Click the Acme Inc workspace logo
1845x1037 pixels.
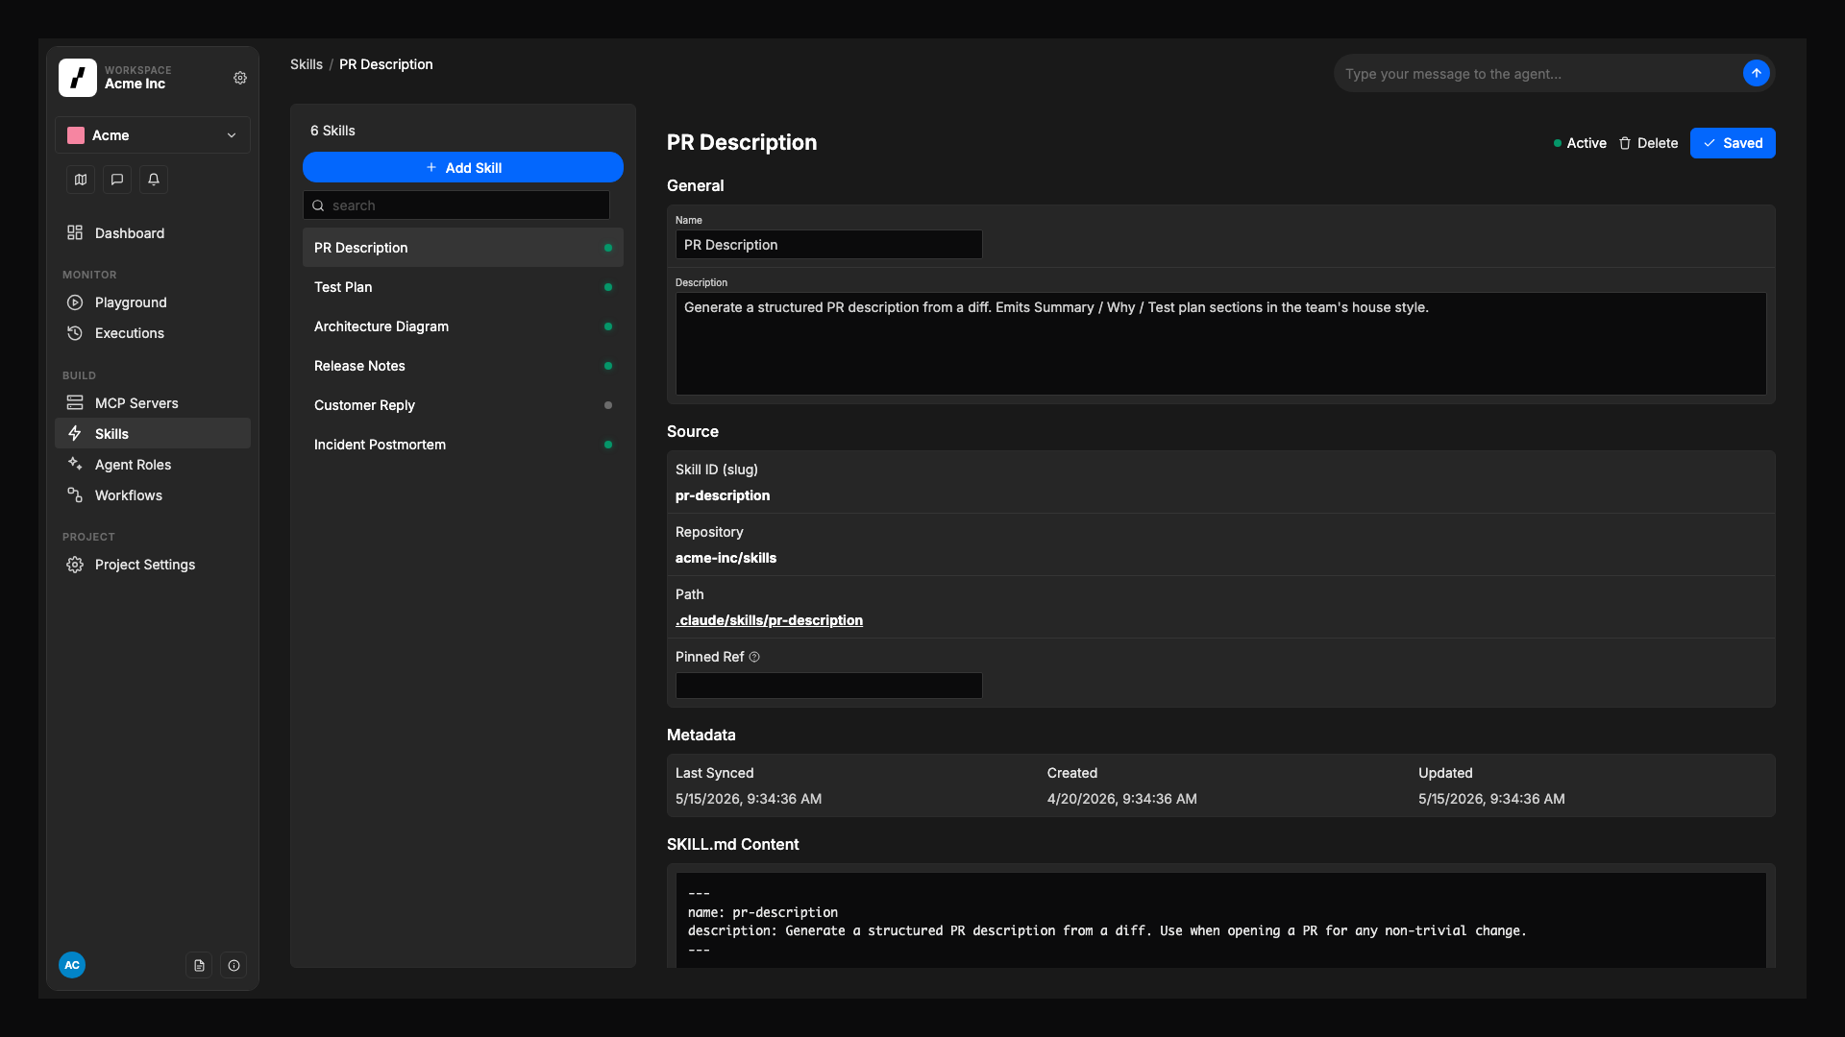(x=78, y=78)
